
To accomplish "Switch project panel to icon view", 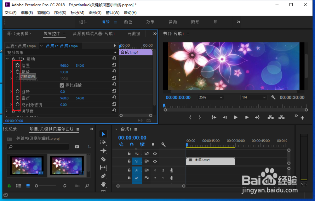I will pyautogui.click(x=28, y=186).
